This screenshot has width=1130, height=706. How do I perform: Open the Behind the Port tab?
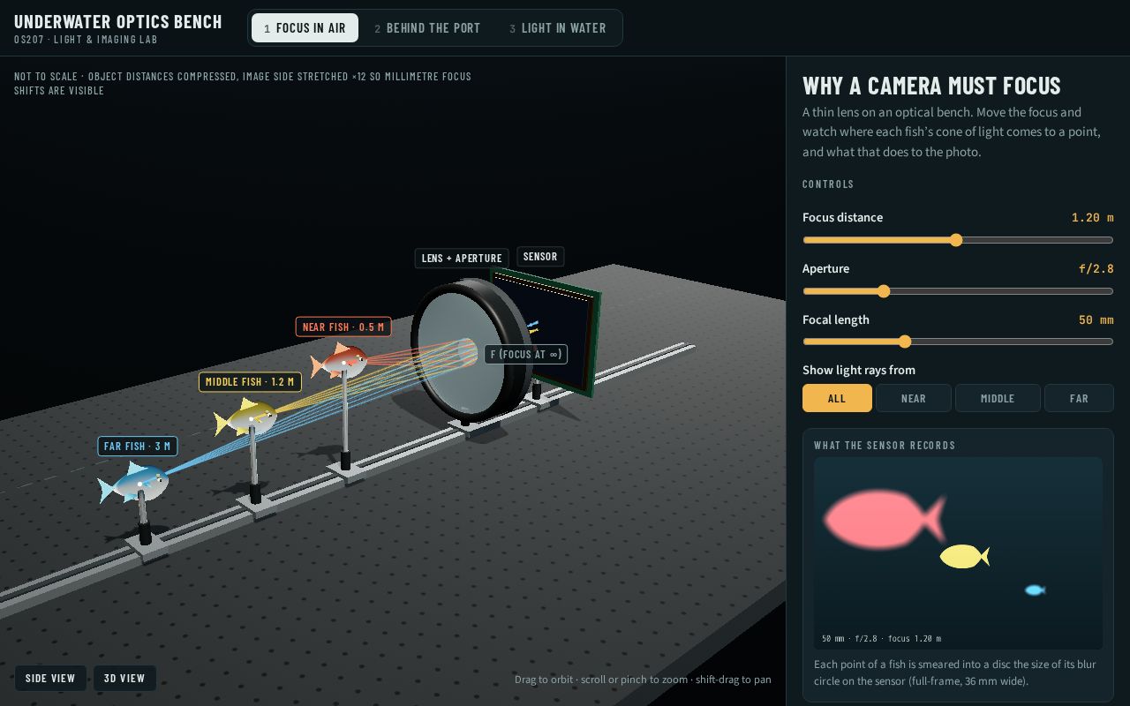(427, 28)
